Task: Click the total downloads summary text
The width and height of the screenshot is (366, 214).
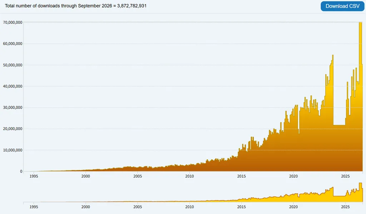Action: tap(76, 6)
